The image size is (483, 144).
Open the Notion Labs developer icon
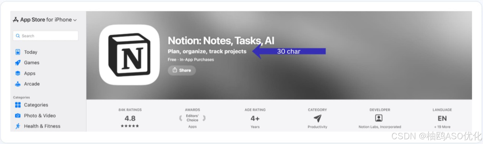point(379,118)
